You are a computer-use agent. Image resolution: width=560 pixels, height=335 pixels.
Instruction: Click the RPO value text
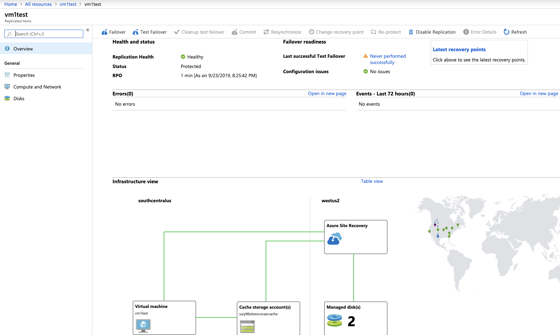[219, 76]
